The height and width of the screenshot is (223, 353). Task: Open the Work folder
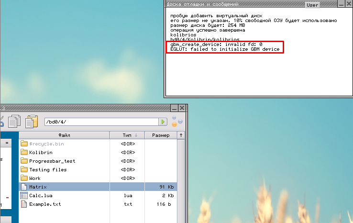point(34,178)
